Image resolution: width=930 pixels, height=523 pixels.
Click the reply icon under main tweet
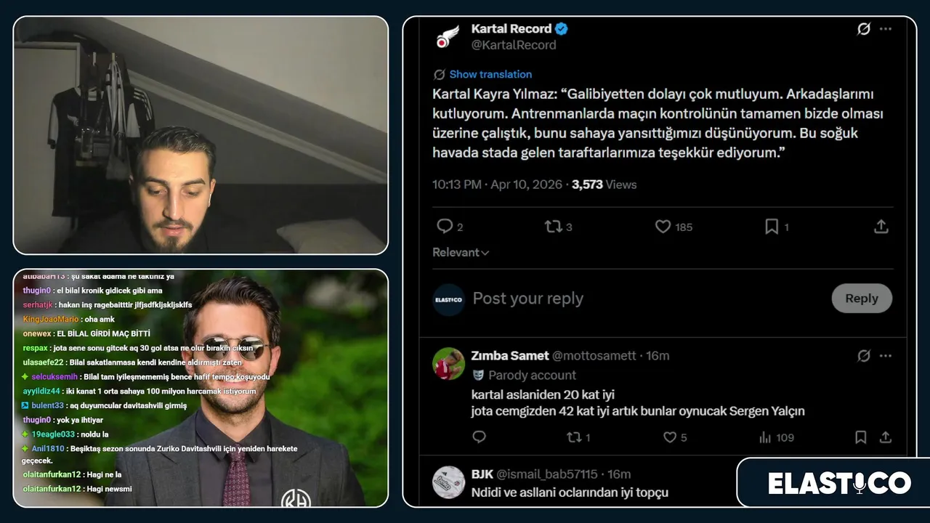445,227
